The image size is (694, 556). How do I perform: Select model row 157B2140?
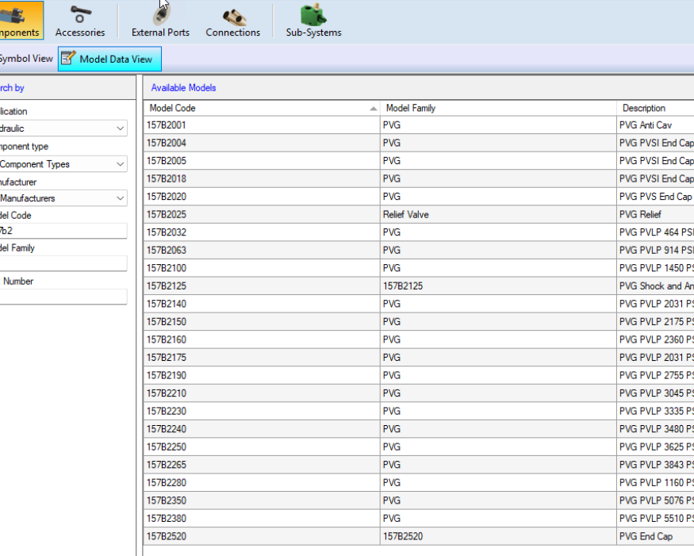[419, 304]
